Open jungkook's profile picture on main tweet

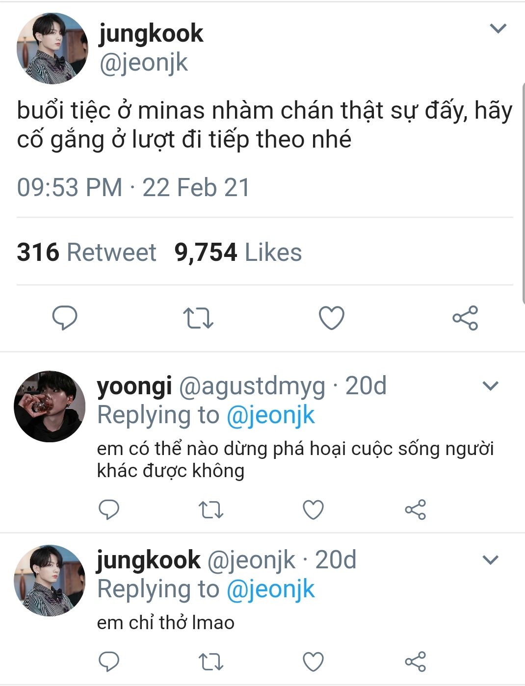click(x=52, y=49)
